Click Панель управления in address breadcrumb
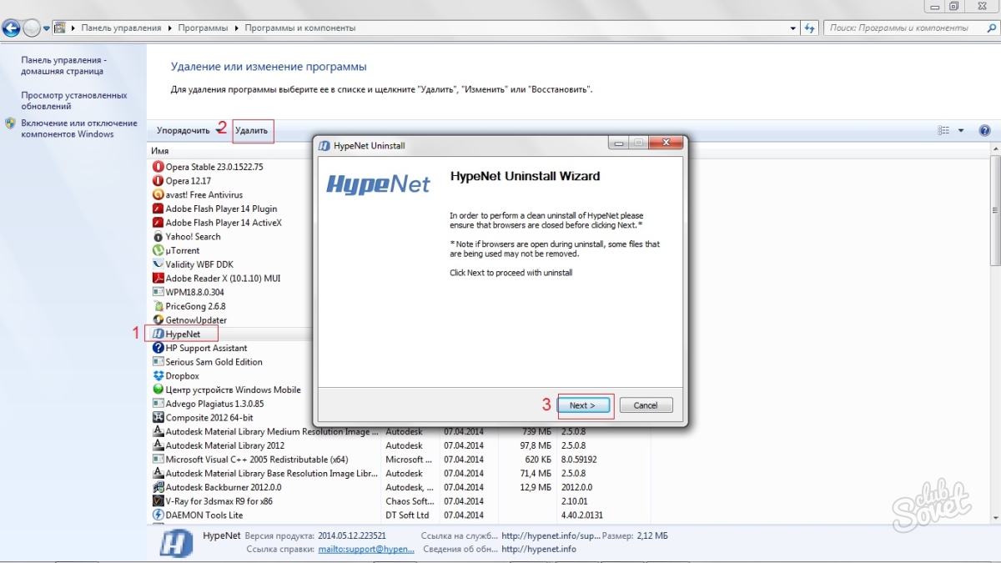The height and width of the screenshot is (563, 1001). [121, 28]
